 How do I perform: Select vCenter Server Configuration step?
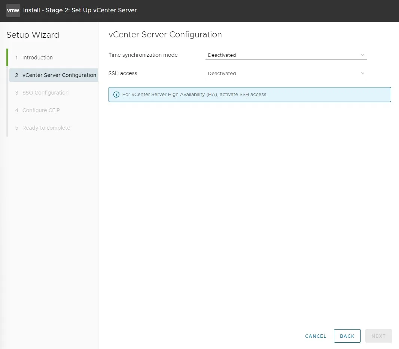click(x=54, y=75)
